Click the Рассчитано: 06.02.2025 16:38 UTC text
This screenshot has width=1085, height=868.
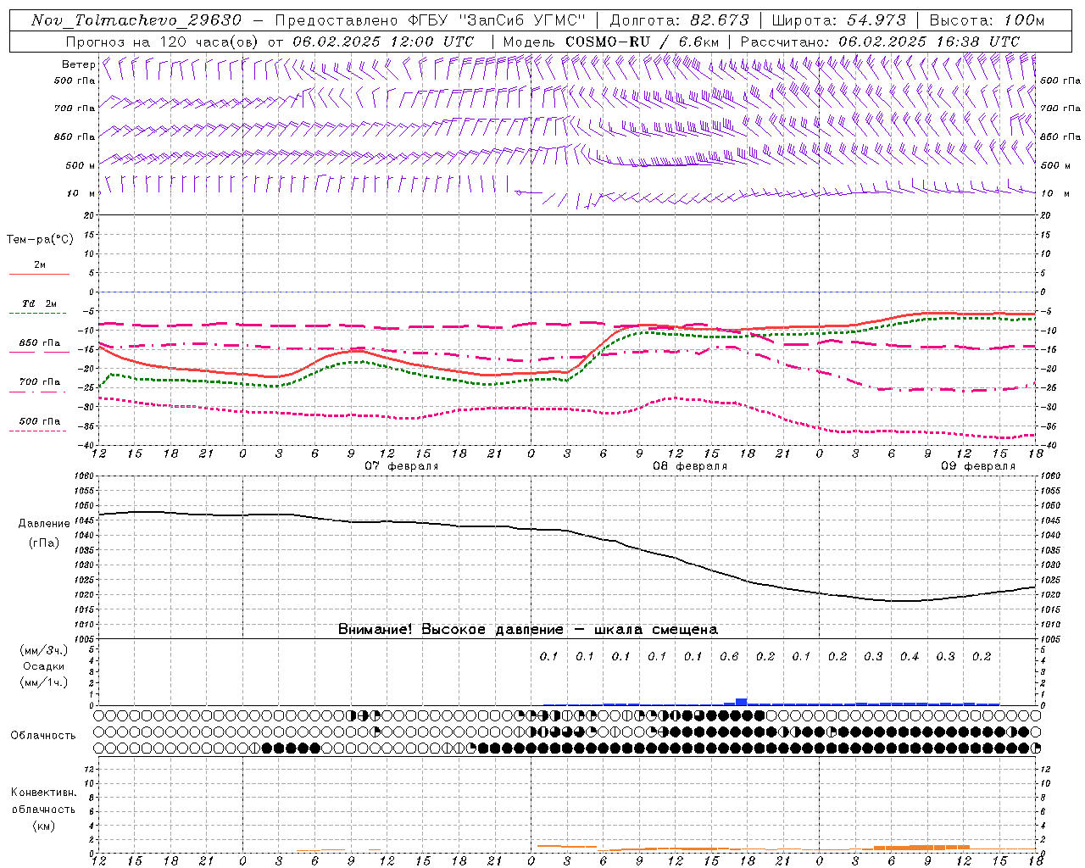pos(880,42)
